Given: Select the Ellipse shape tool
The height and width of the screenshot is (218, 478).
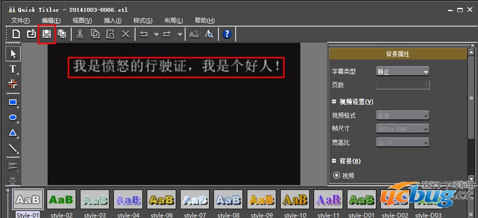Looking at the screenshot, I should tap(13, 118).
